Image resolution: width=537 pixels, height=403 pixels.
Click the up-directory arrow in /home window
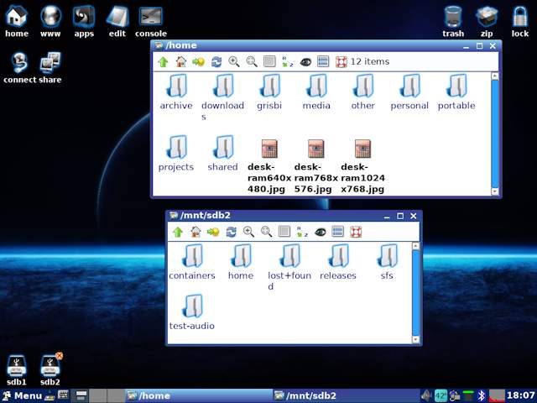(x=163, y=61)
